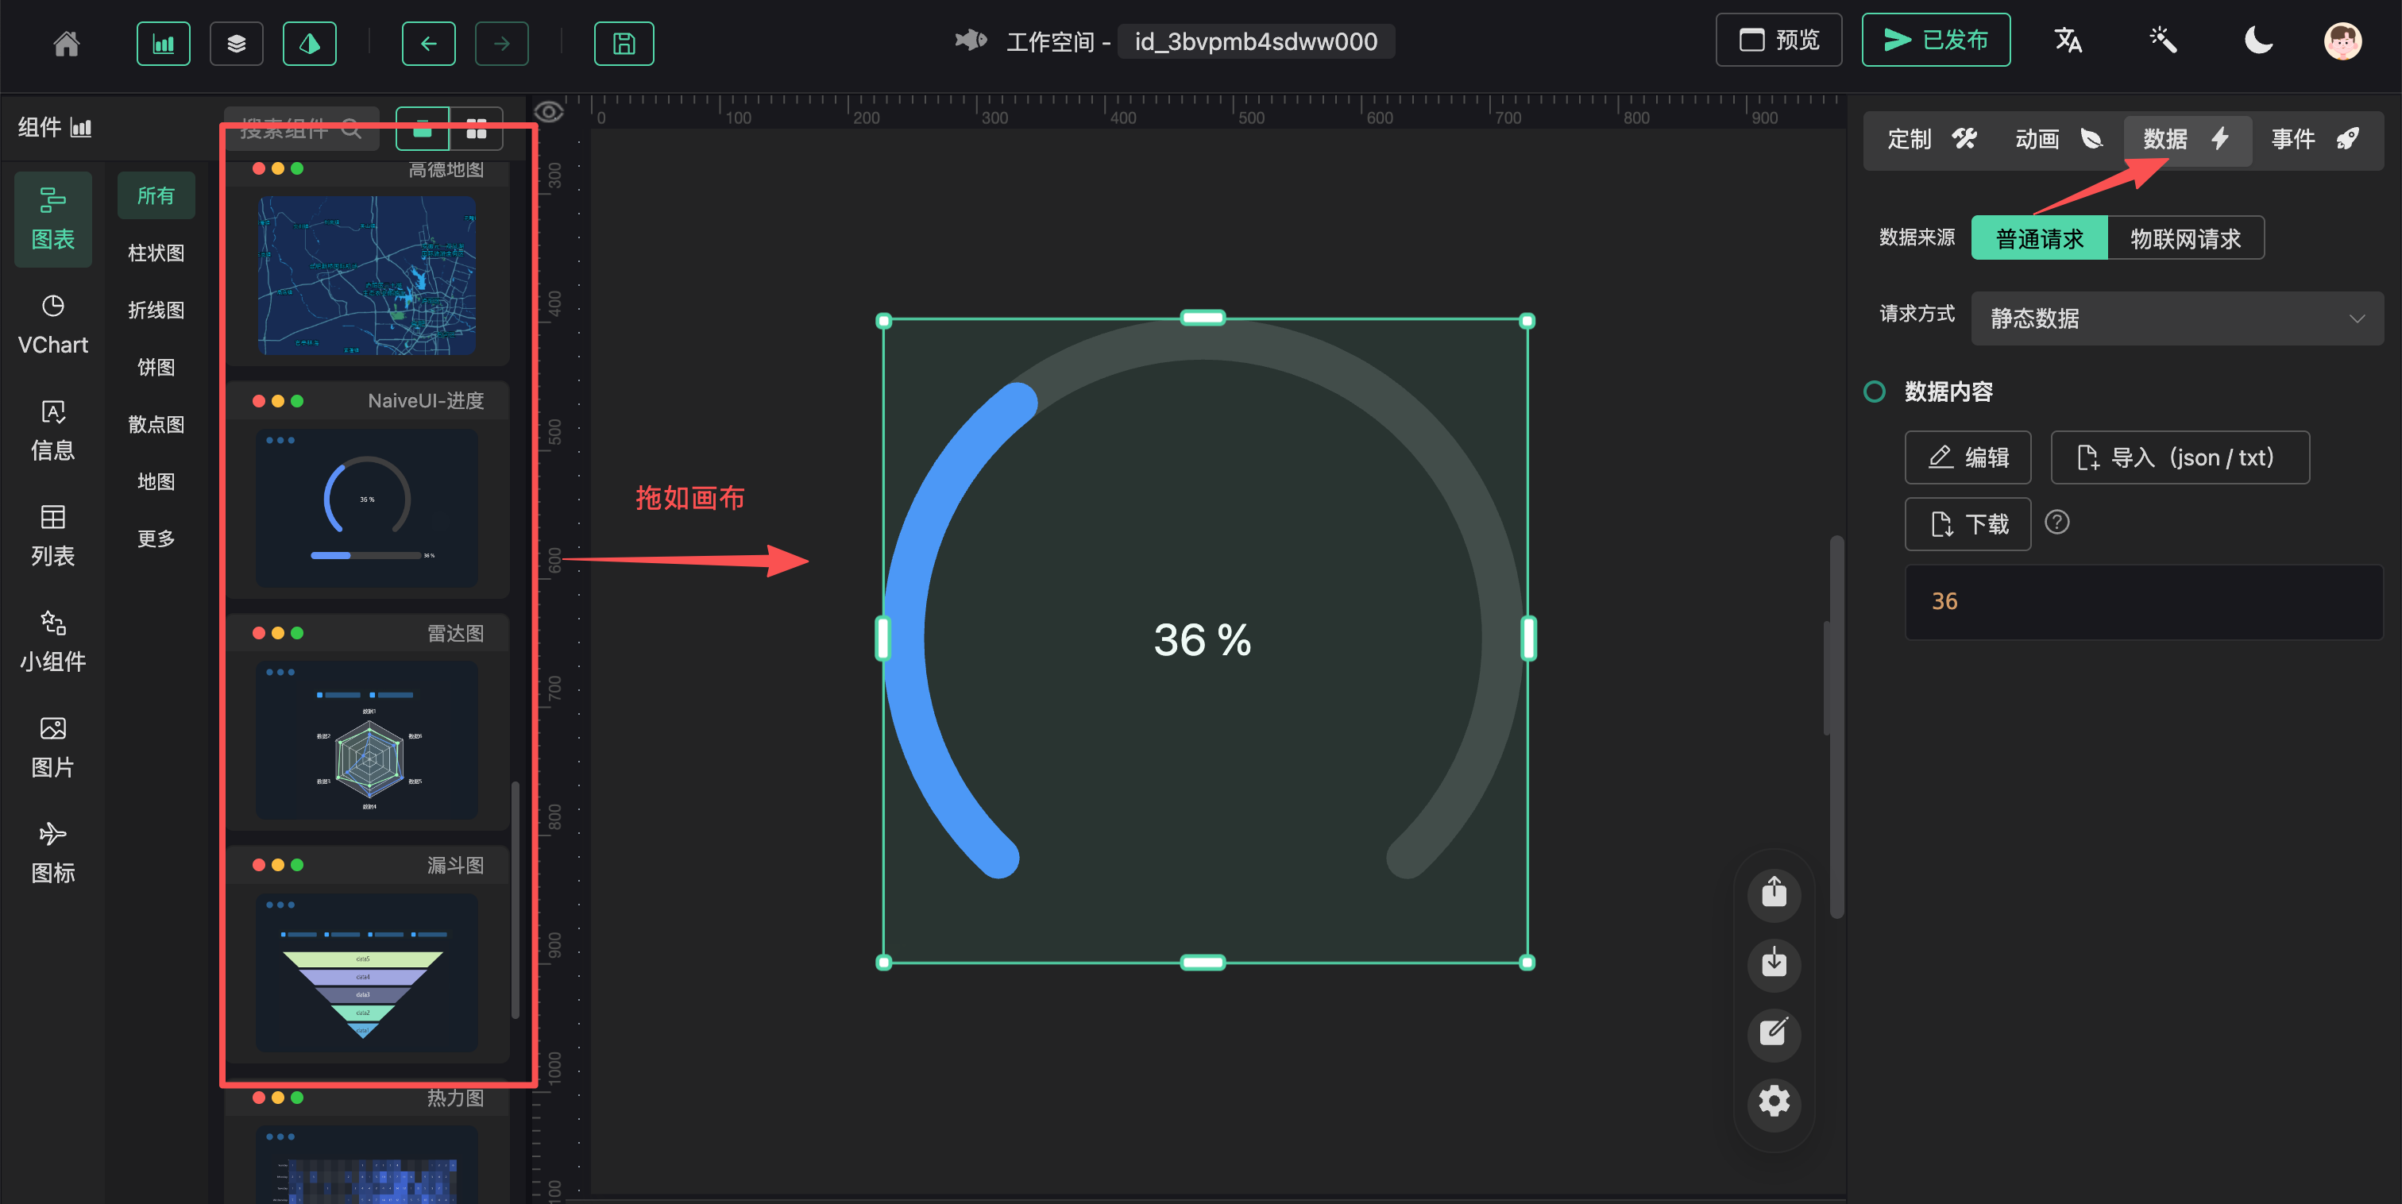Click the save disk icon
Image resolution: width=2402 pixels, height=1204 pixels.
[x=623, y=43]
